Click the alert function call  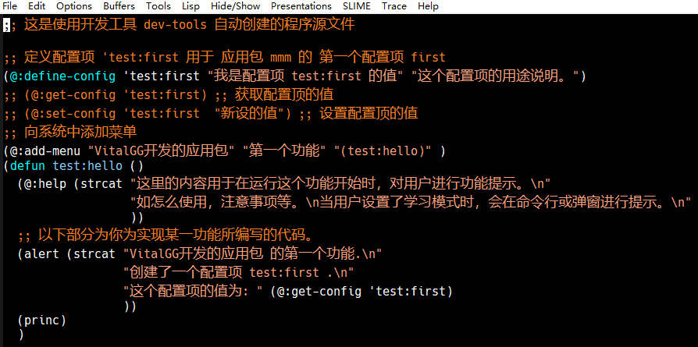[41, 254]
